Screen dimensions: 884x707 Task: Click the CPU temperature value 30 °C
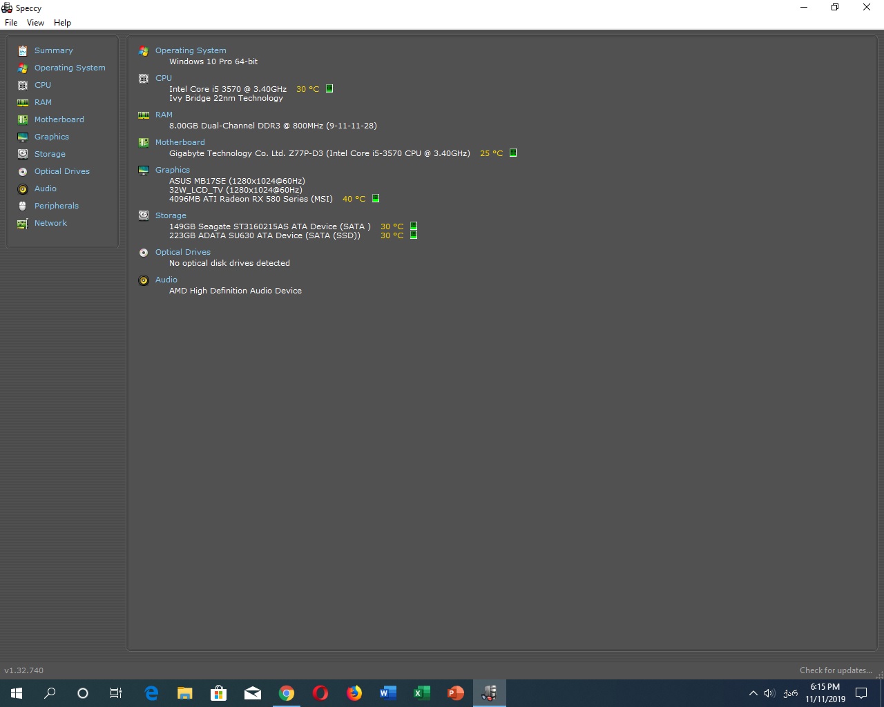(308, 89)
